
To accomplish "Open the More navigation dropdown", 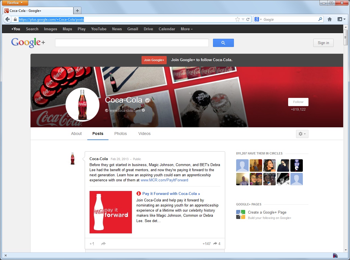I will (x=186, y=29).
